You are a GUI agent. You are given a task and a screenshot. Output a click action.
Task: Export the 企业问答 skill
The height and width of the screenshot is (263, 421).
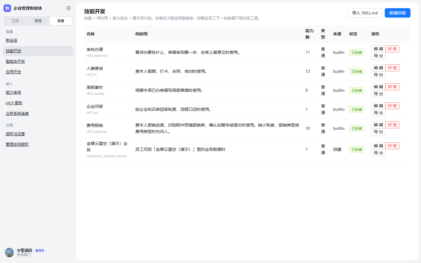click(378, 113)
